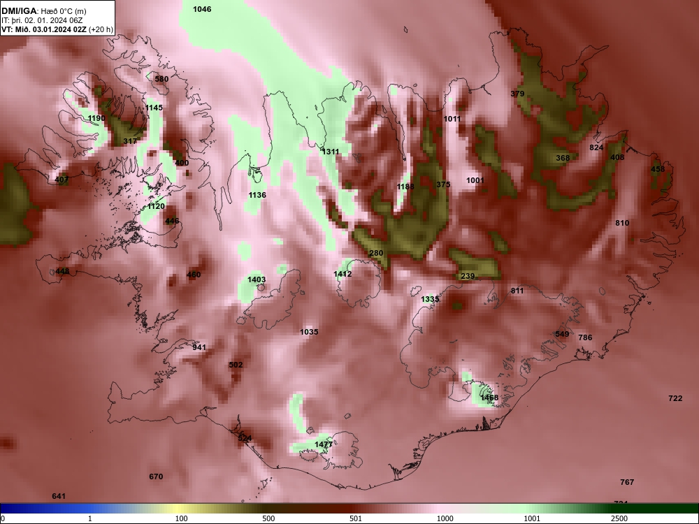Select the 524 value on the south coast
The width and height of the screenshot is (699, 524).
pyautogui.click(x=244, y=439)
